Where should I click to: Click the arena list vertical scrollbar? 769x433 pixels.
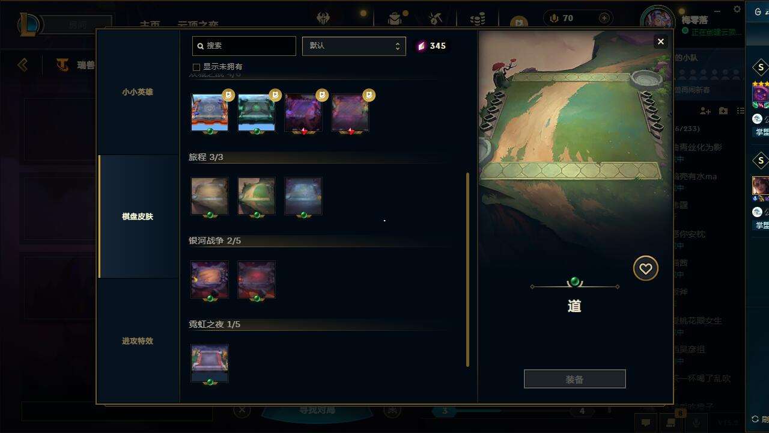point(468,270)
